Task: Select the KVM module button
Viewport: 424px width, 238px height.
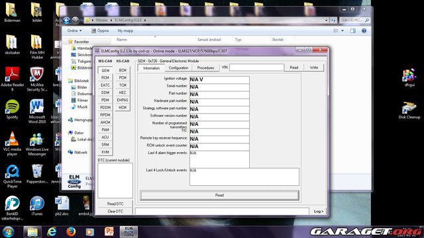Action: pos(105,152)
